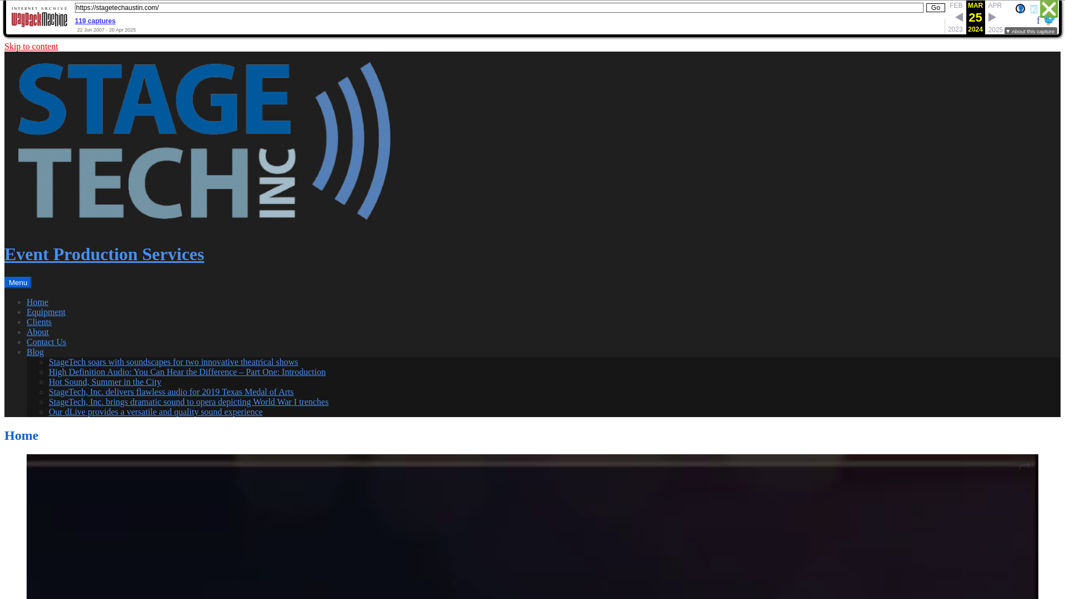This screenshot has height=599, width=1065.
Task: Select Contact Us in the navigation menu
Action: pos(47,342)
